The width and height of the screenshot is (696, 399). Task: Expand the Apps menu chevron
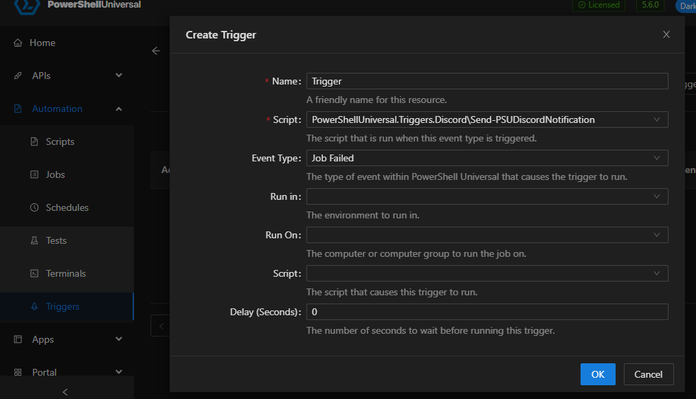coord(118,339)
